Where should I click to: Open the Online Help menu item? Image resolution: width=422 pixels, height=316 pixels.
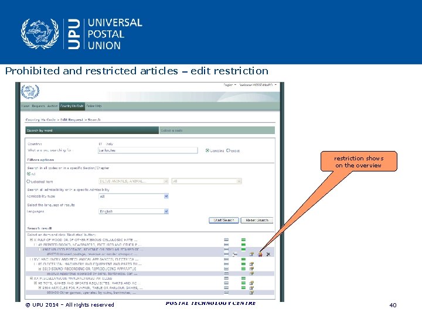tap(94, 106)
